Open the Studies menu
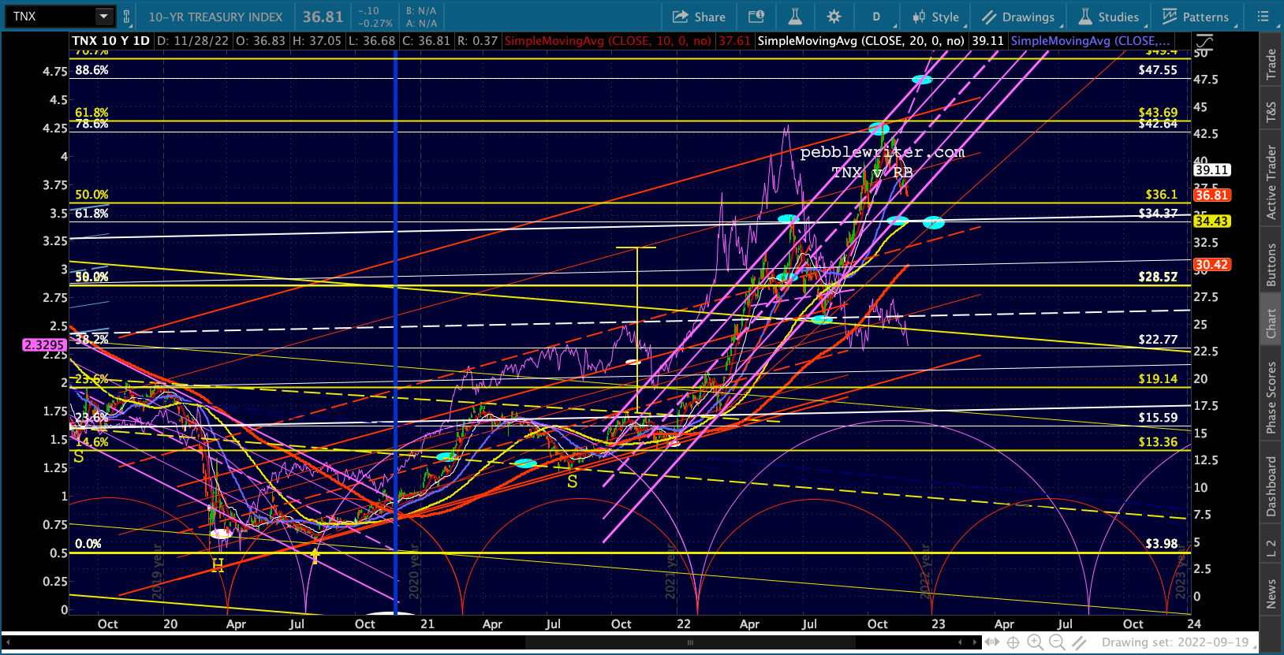This screenshot has height=655, width=1284. point(1109,17)
